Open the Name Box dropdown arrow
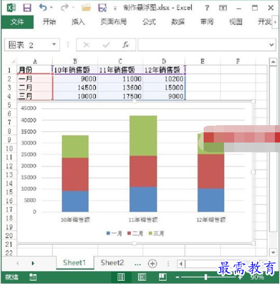Image resolution: width=280 pixels, height=284 pixels. (x=54, y=44)
